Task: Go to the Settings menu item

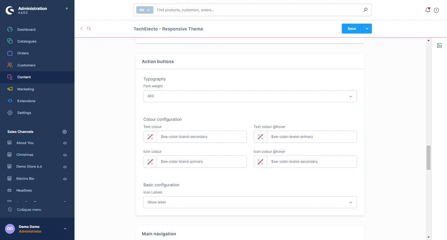Action: click(24, 113)
